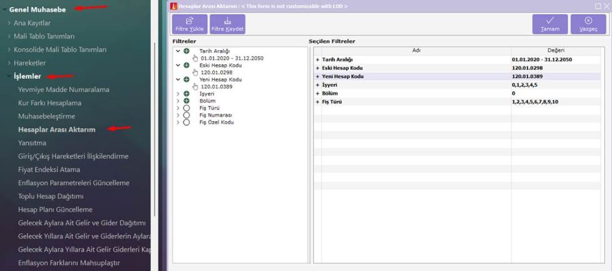Click the 120.01.0298 value in filter tree
The height and width of the screenshot is (271, 612).
click(x=217, y=72)
